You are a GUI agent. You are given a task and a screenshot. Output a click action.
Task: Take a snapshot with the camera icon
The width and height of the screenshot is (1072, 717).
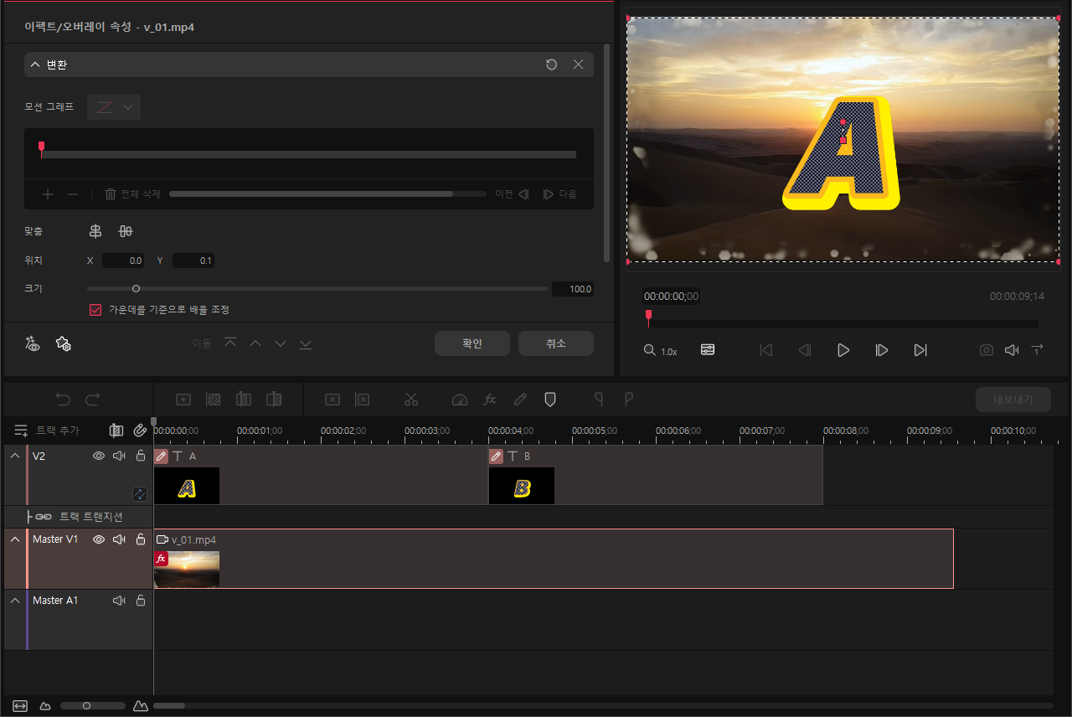[x=987, y=350]
